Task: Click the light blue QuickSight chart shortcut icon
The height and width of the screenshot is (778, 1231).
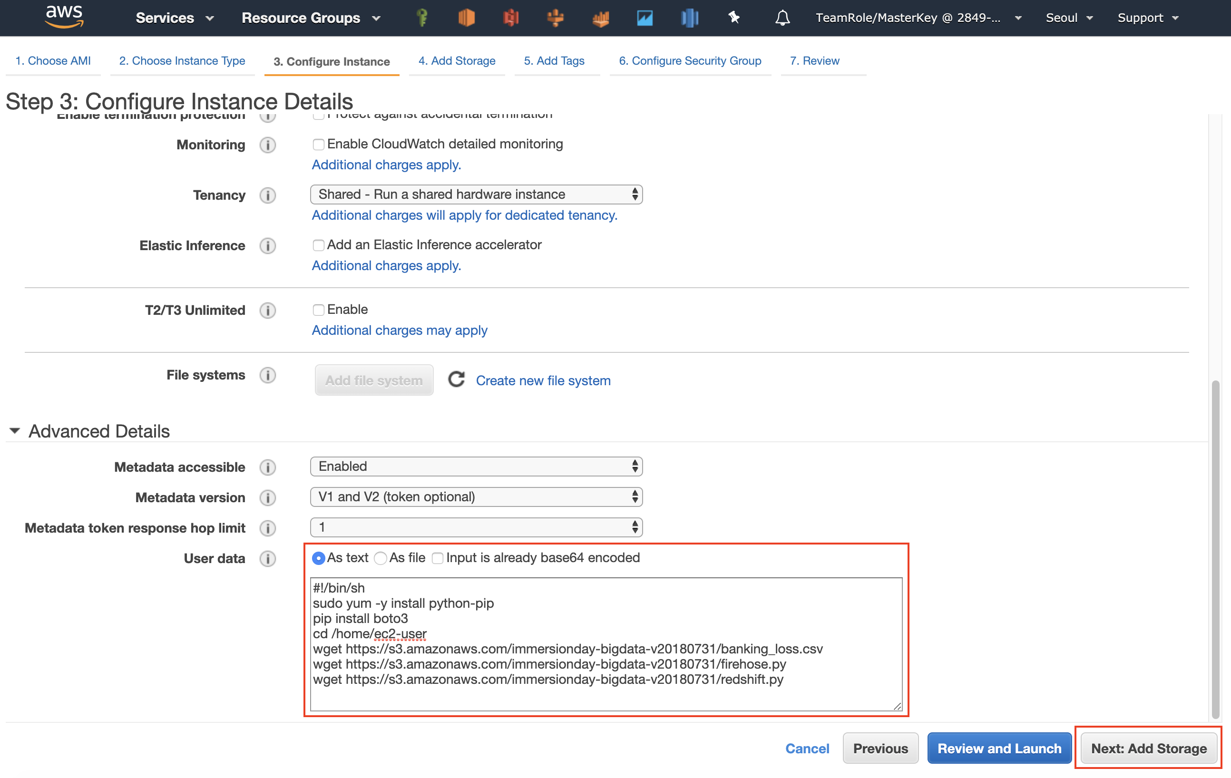Action: pos(645,18)
